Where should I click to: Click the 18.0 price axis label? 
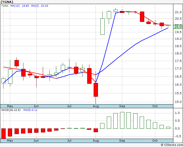click(x=178, y=54)
